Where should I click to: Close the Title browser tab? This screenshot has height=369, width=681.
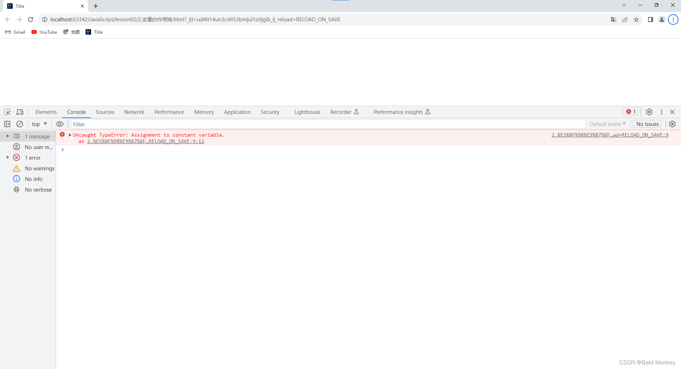(x=82, y=6)
